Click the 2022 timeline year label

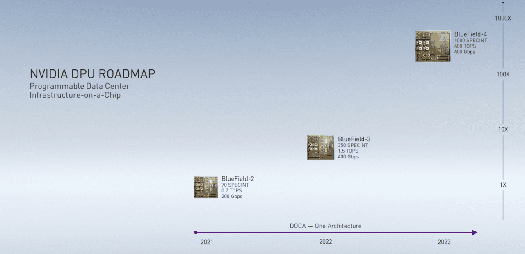[x=326, y=242]
